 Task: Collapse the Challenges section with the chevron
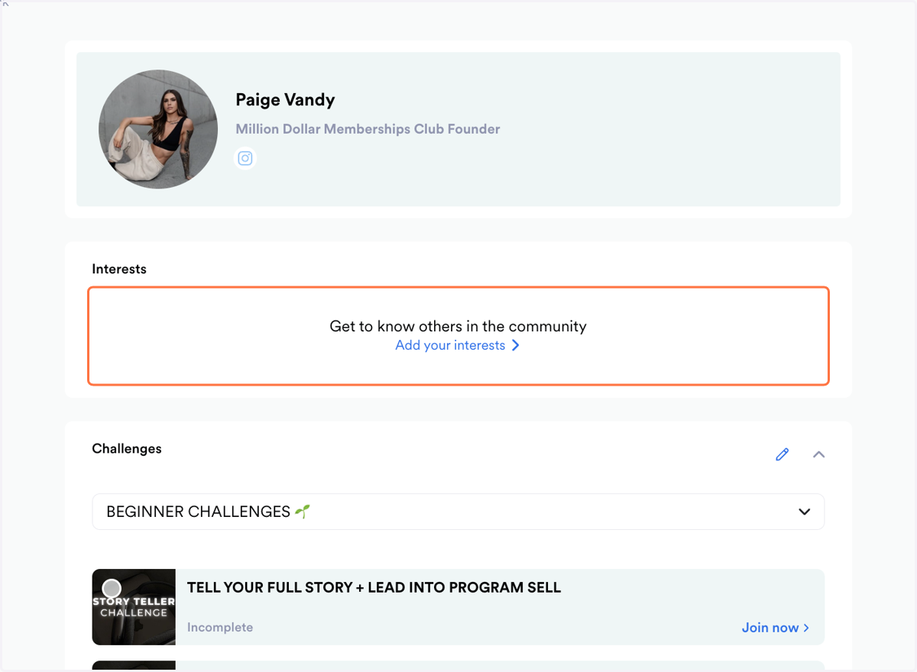pyautogui.click(x=818, y=454)
